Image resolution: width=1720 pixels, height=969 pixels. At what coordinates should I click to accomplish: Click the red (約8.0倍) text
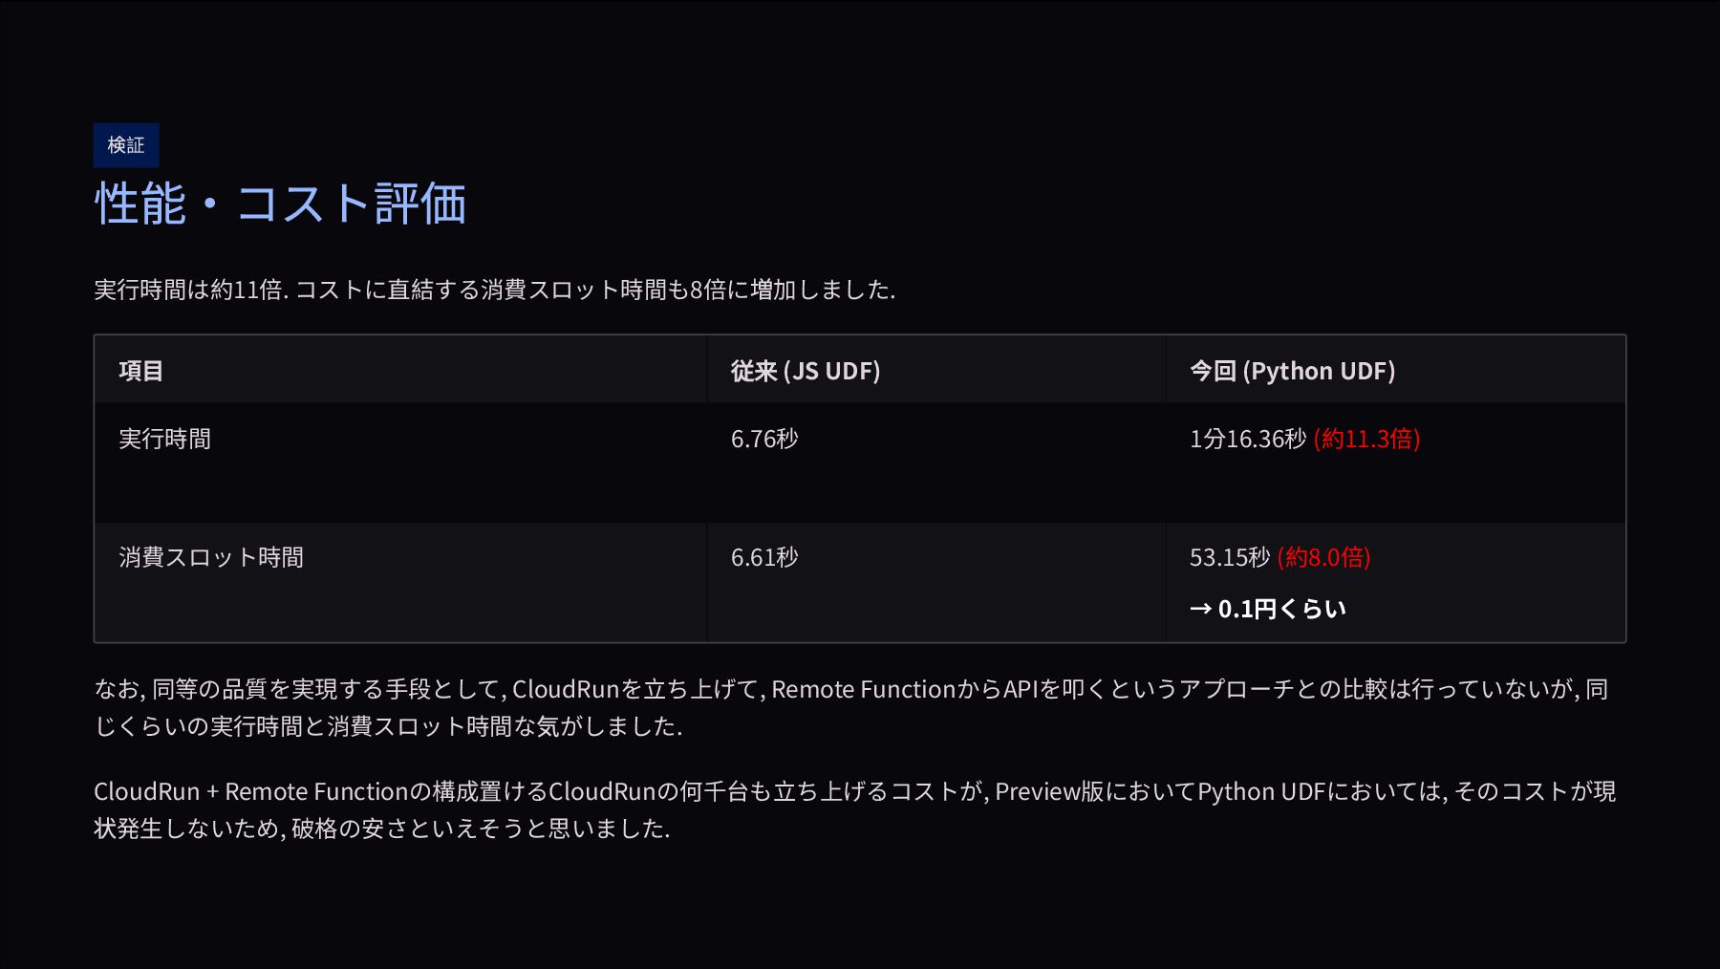(1323, 557)
